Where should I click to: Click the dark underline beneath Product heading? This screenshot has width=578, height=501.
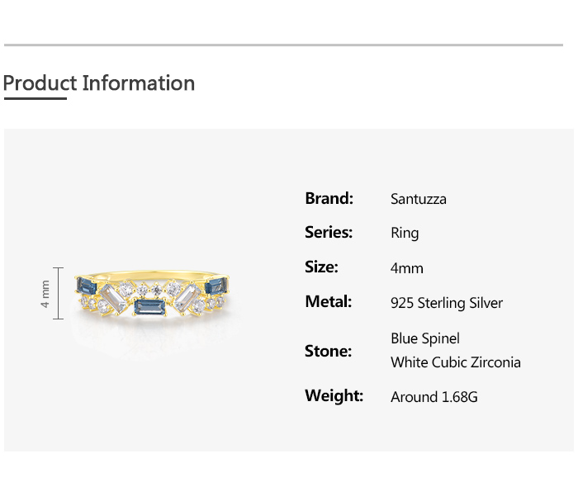35,98
